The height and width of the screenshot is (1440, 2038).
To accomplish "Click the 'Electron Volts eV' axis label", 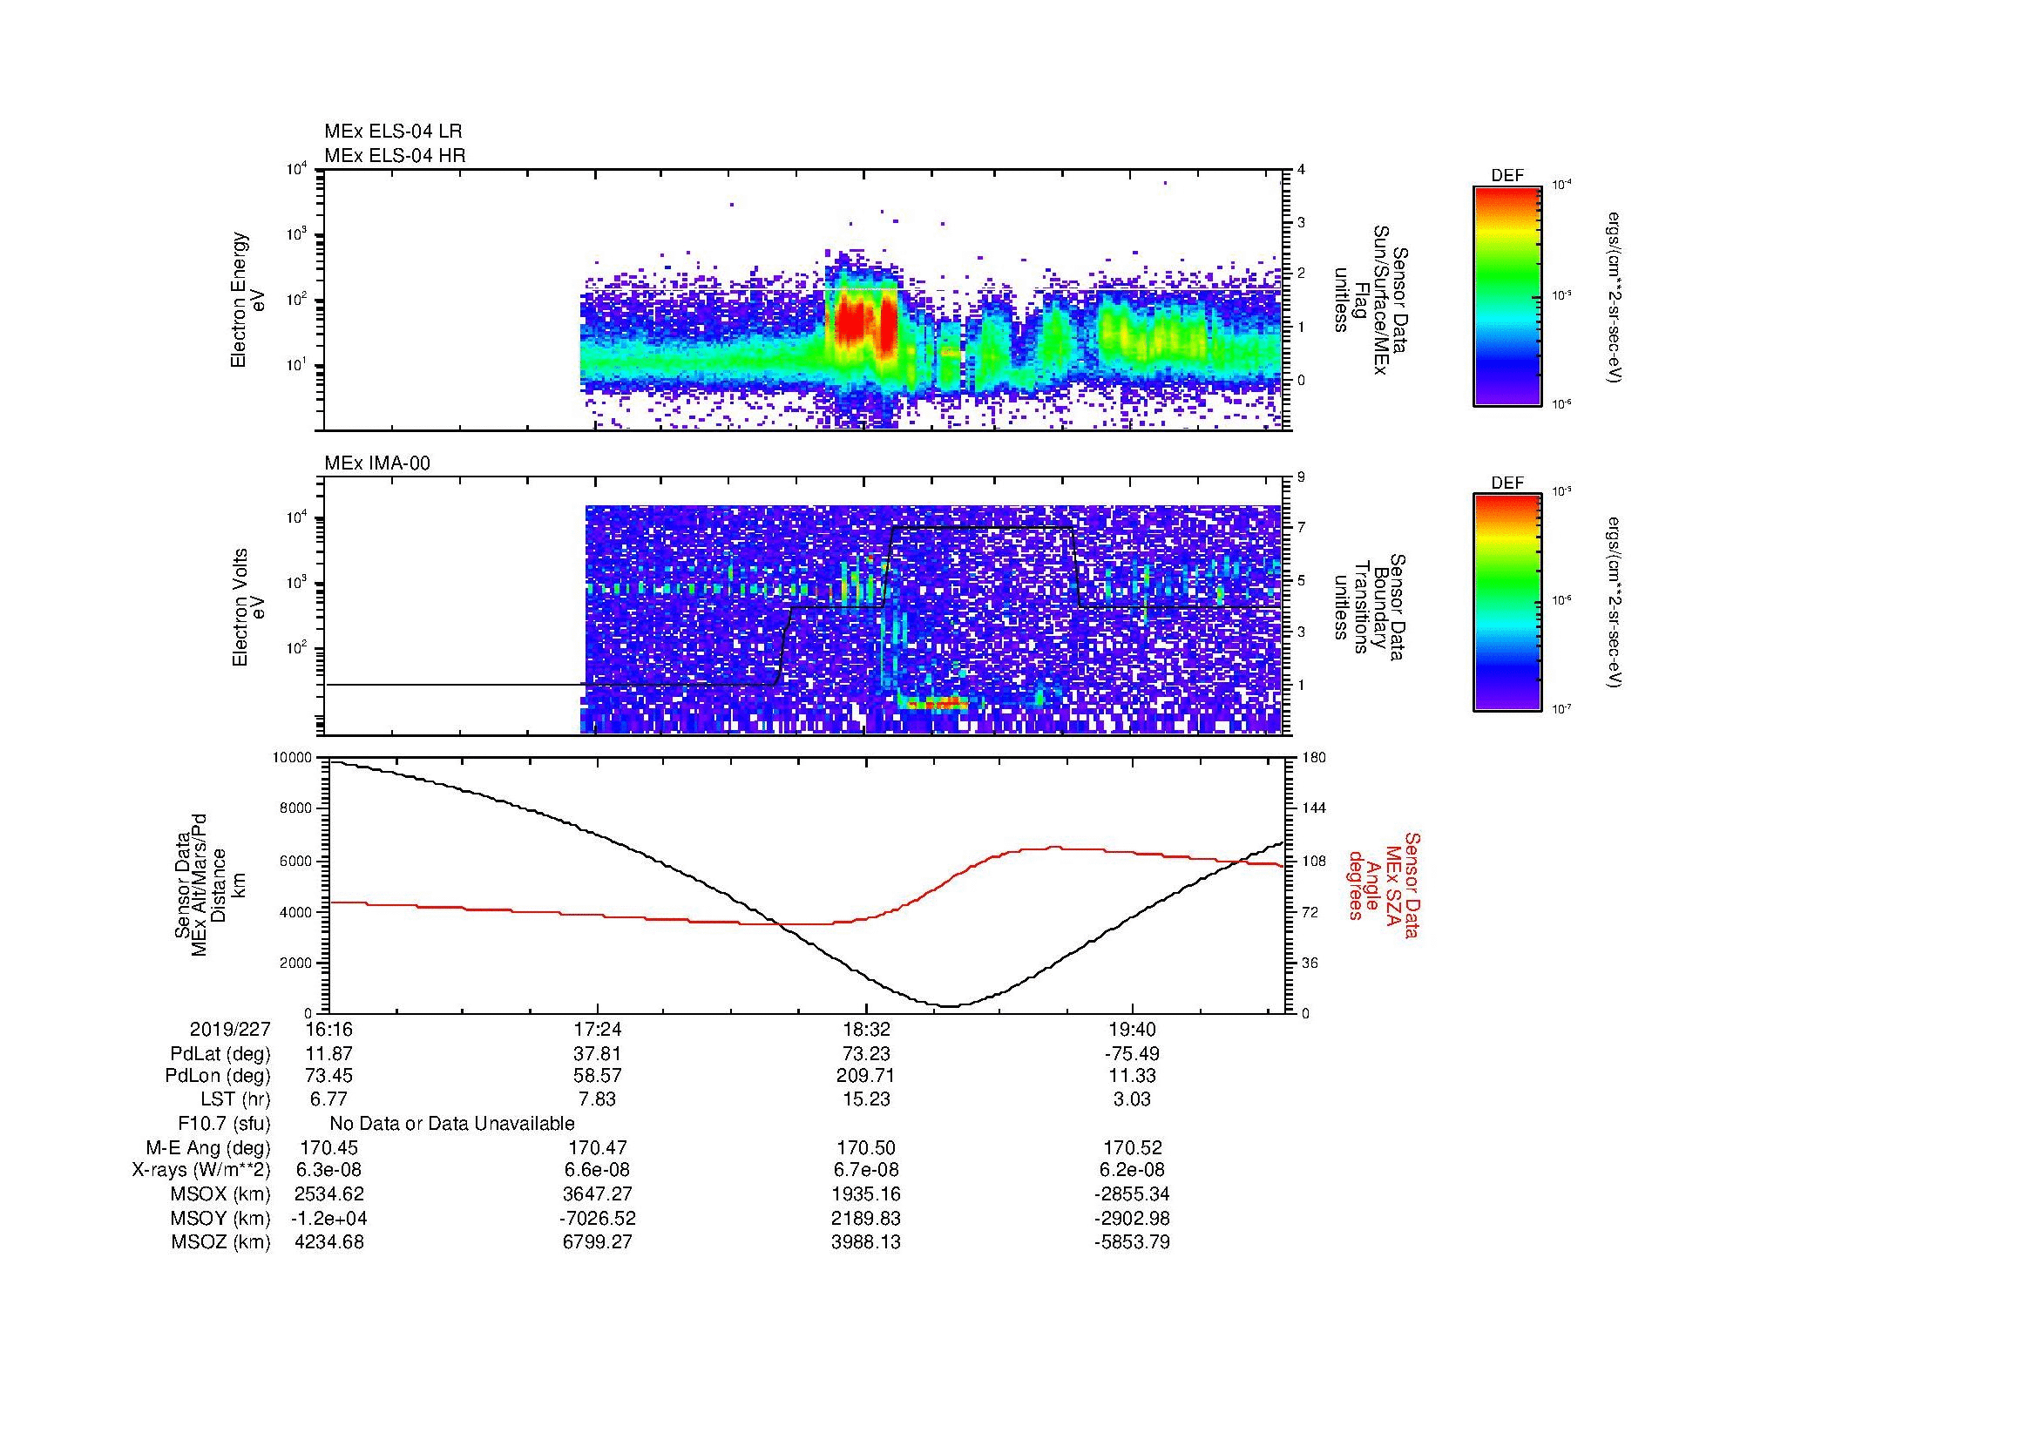I will click(247, 608).
